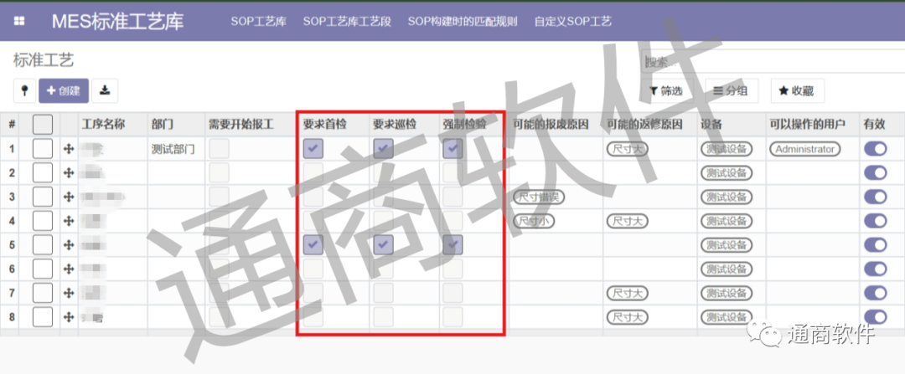Click the Administrator user tag in row 1

click(804, 149)
